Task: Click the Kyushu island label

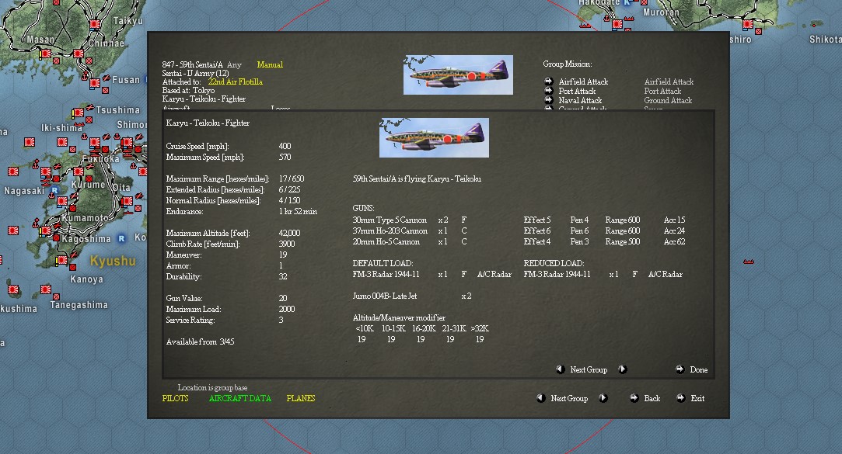Action: coord(113,261)
